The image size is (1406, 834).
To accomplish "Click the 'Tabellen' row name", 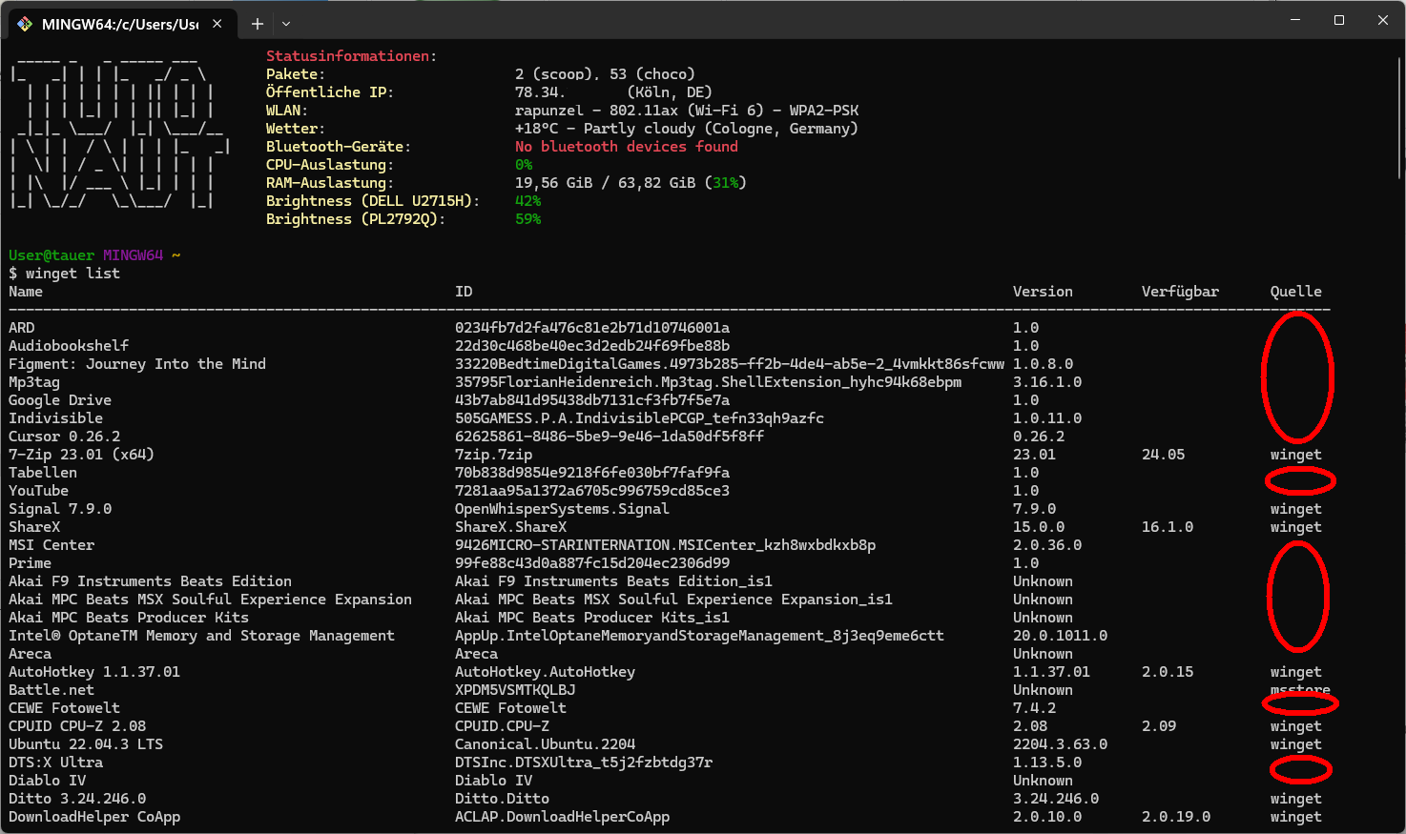I will 43,473.
